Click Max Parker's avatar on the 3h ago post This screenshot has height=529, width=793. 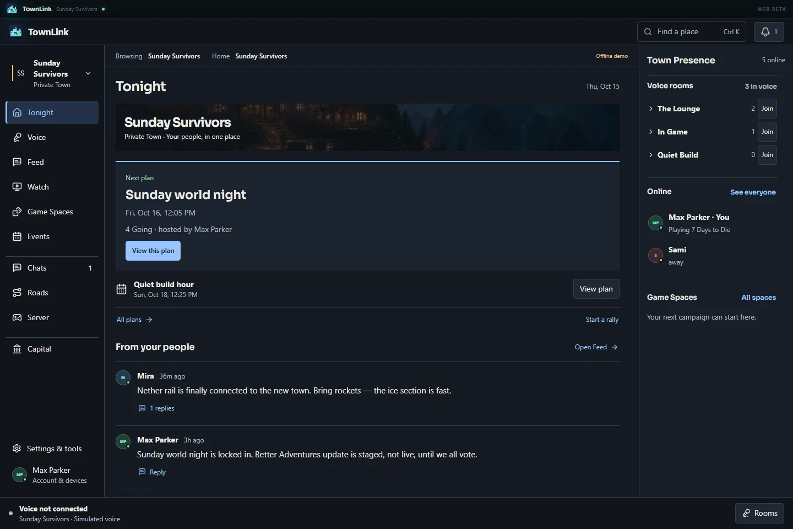coord(123,441)
